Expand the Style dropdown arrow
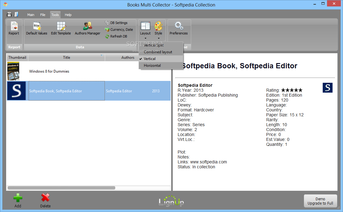Image resolution: width=343 pixels, height=212 pixels. (159, 38)
